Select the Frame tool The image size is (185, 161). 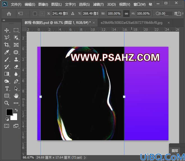[16, 45]
